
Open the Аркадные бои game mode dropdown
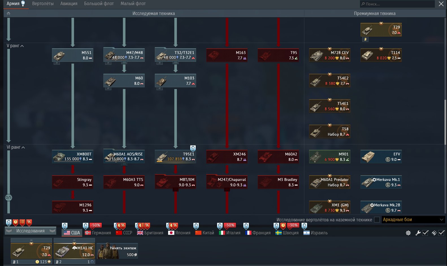click(413, 220)
